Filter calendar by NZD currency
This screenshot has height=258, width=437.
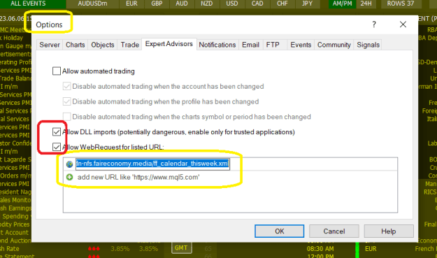point(206,3)
